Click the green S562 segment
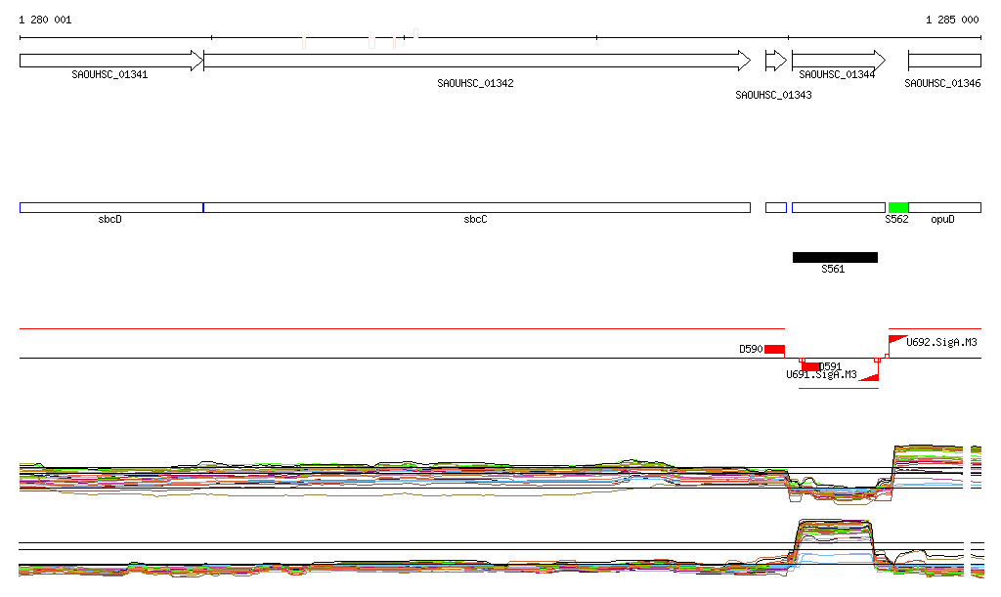Screen dimensions: 1001x597 click(897, 207)
